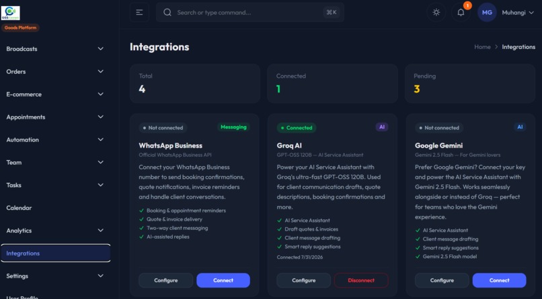Configure the WhatsApp Business integration
This screenshot has width=542, height=299.
(x=166, y=280)
